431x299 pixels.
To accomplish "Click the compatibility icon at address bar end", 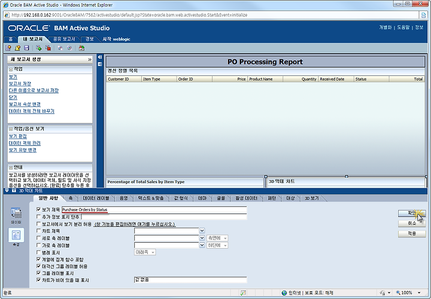I will coord(424,15).
